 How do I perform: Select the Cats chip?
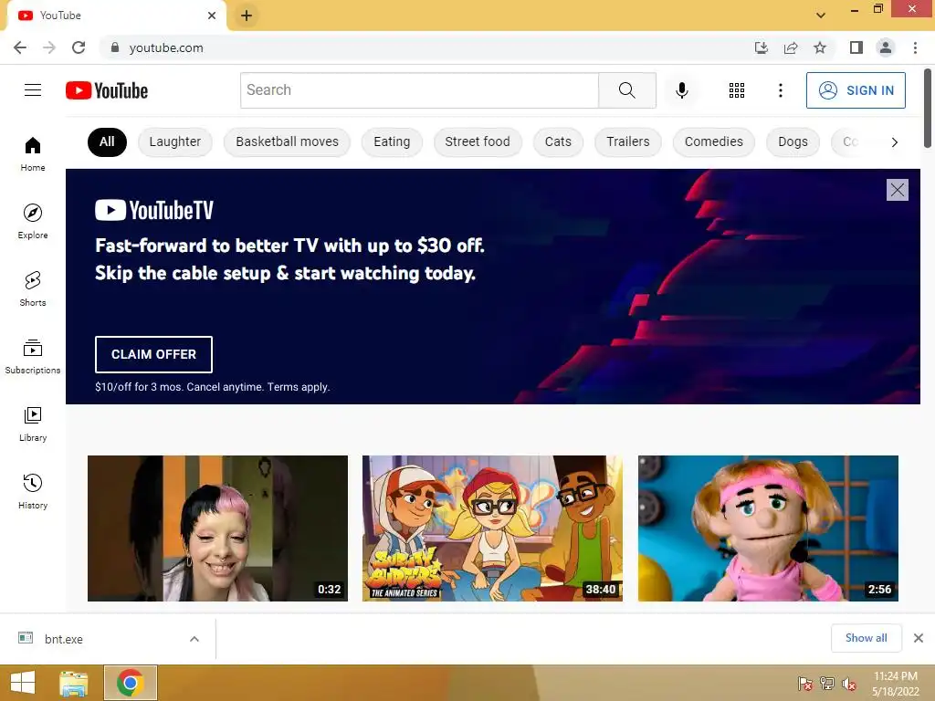558,141
